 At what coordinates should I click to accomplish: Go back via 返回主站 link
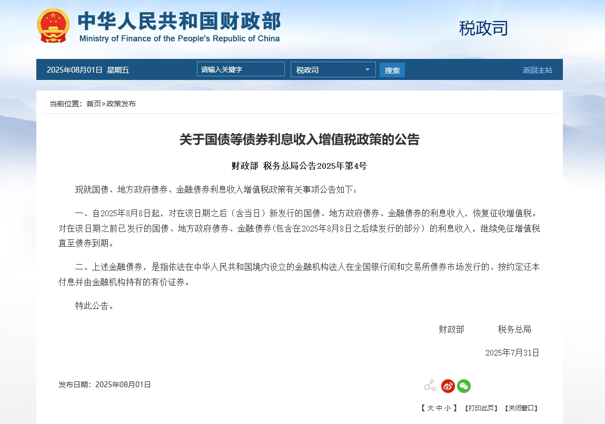click(538, 70)
